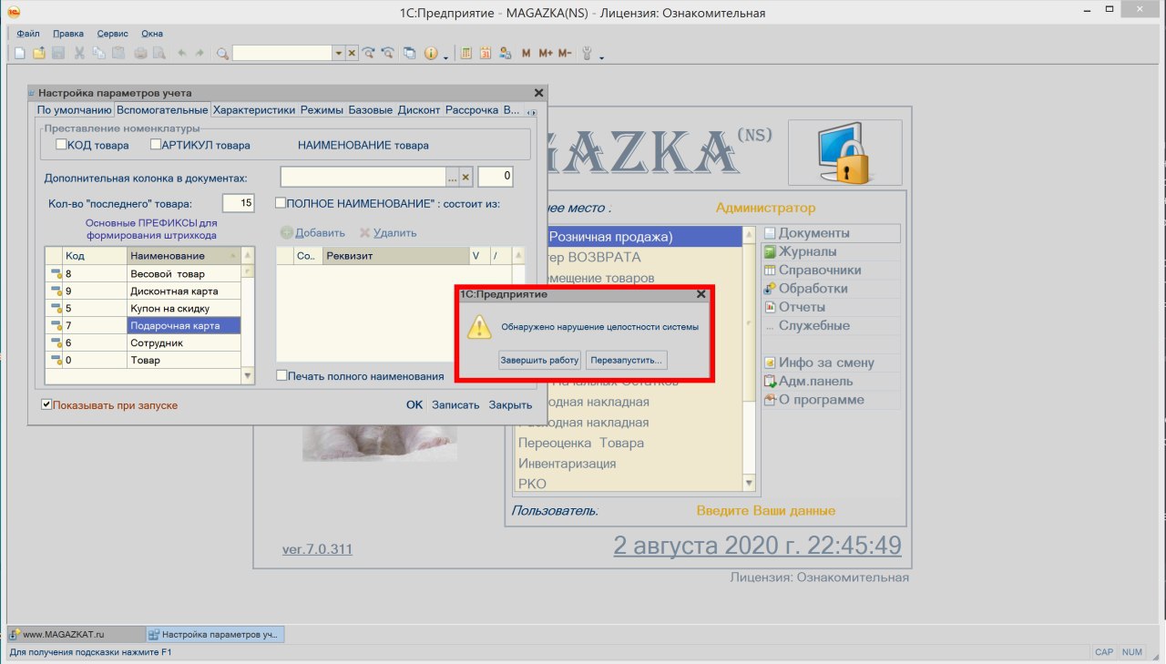Click the prefix table scrollbar up arrow
This screenshot has height=664, width=1166.
pos(249,256)
